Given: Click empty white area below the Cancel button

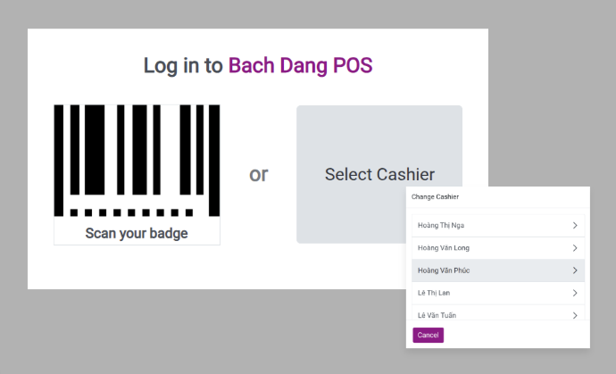Looking at the screenshot, I should [x=518, y=345].
